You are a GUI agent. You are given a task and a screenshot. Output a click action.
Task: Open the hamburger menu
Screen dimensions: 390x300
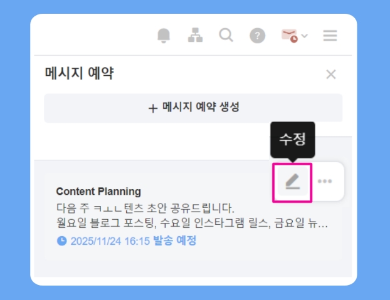tap(330, 36)
